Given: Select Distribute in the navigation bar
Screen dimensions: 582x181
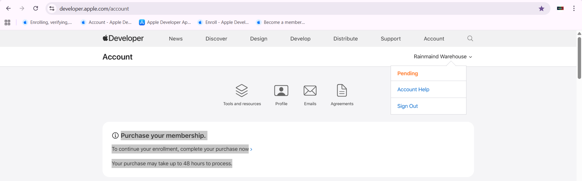Looking at the screenshot, I should click(345, 39).
